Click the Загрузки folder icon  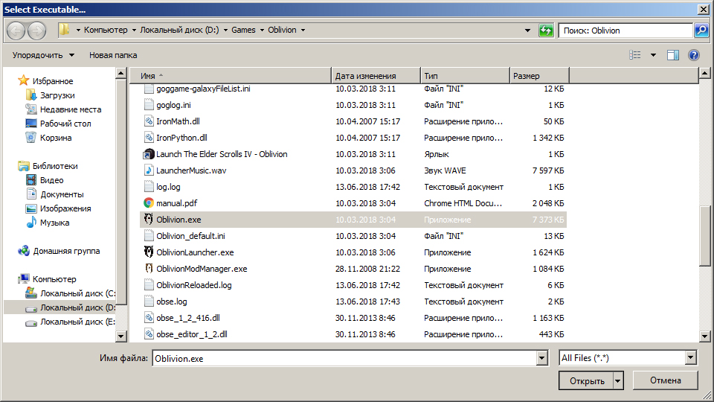tap(31, 95)
